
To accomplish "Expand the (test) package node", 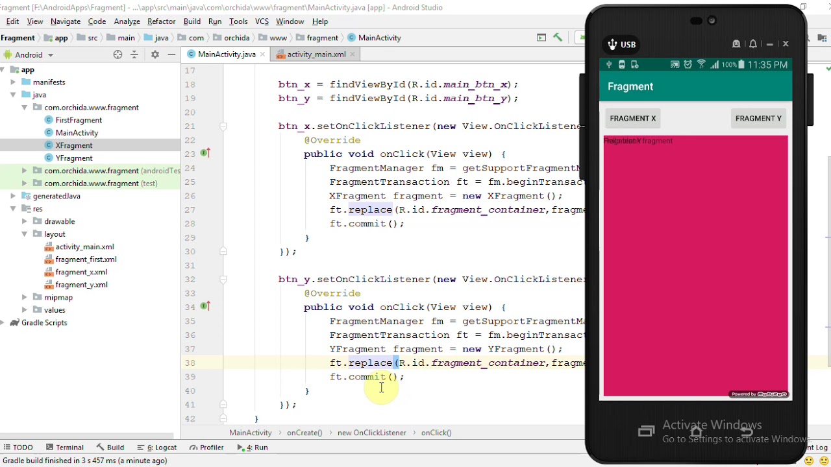I will [24, 184].
